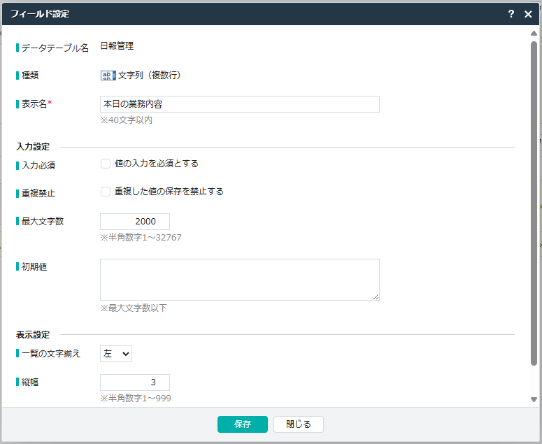Focus the 表示名 text field
This screenshot has height=444, width=542.
[239, 104]
